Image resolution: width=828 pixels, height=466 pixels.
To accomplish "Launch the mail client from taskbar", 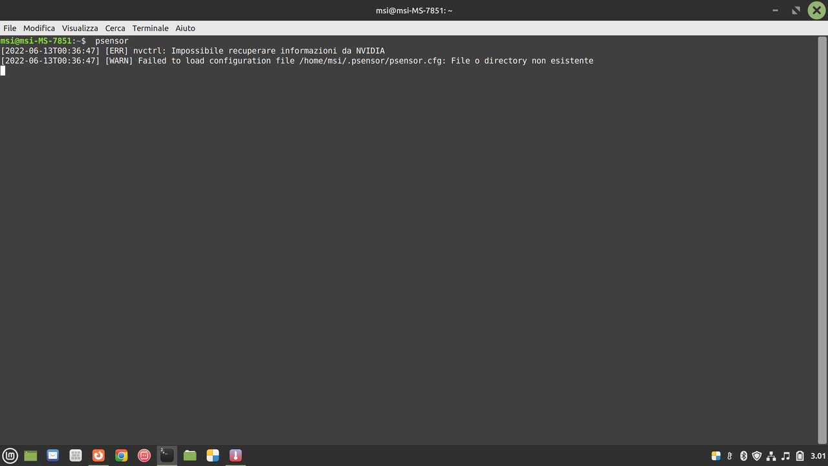I will point(53,456).
